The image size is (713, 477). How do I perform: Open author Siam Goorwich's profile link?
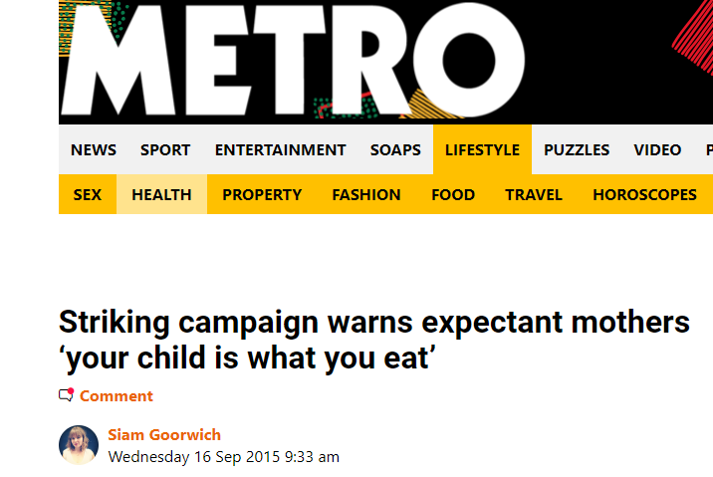[164, 435]
